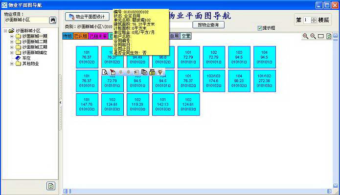Click the binoculars search icon beside 物业项目
The height and width of the screenshot is (195, 340).
point(53,20)
